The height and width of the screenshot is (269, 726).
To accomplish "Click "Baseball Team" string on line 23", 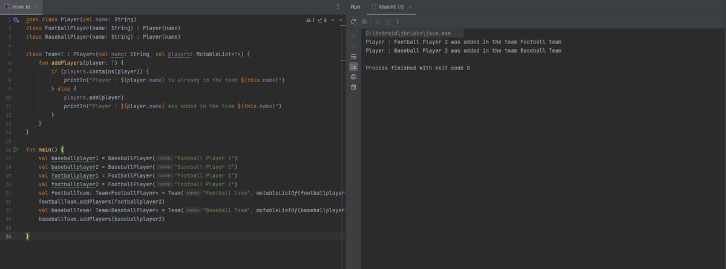I will pos(228,210).
